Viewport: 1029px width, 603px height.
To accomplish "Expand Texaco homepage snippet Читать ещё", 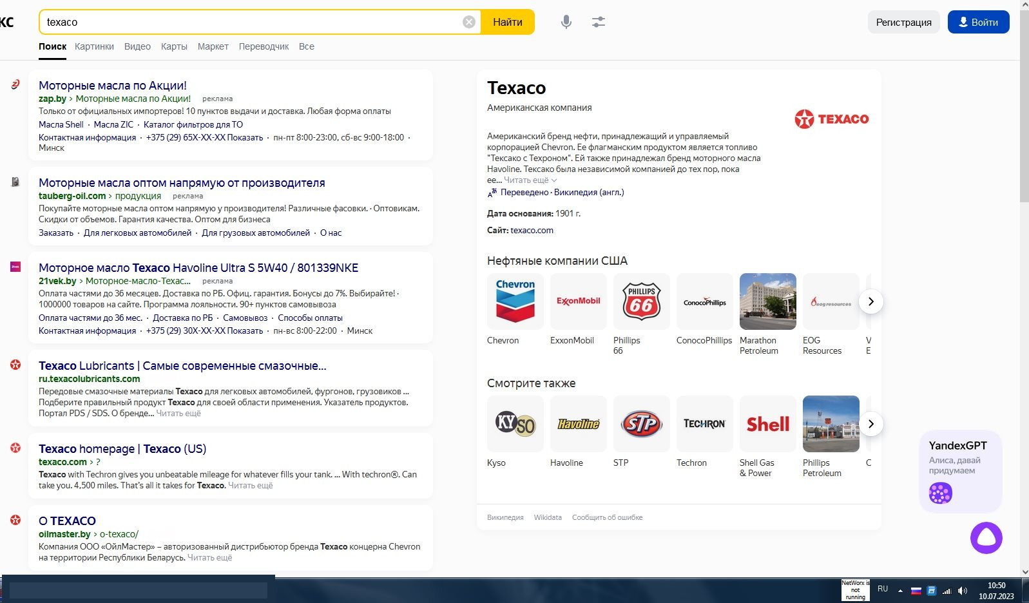I will [x=251, y=486].
